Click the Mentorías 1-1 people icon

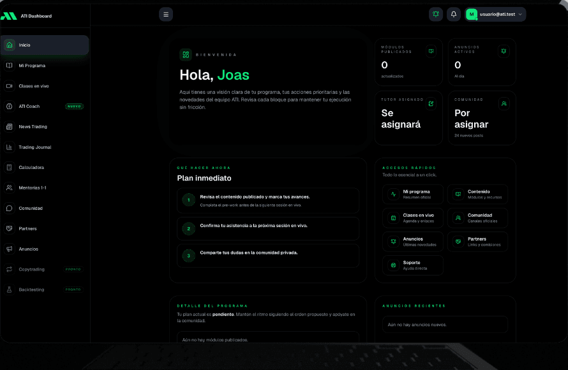10,188
